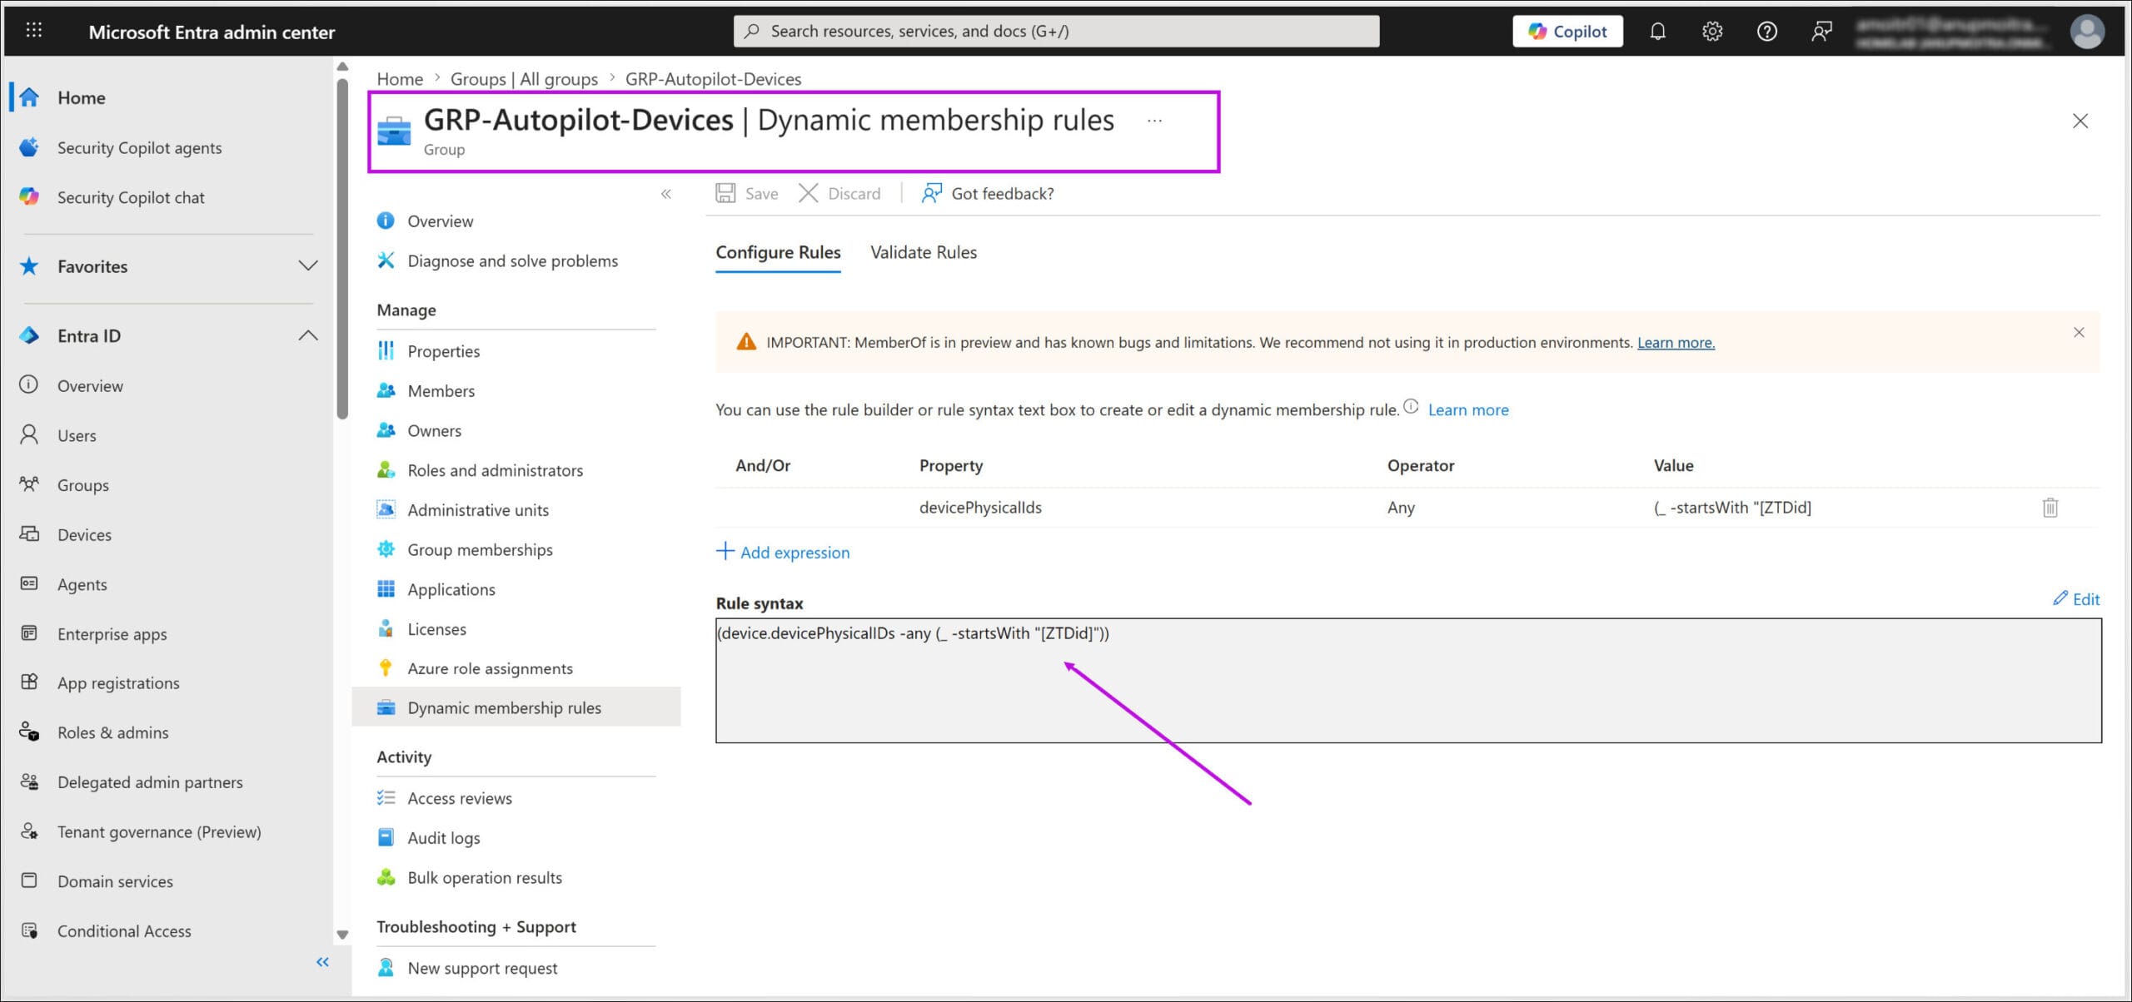Switch to Configure Rules tab

click(x=778, y=252)
